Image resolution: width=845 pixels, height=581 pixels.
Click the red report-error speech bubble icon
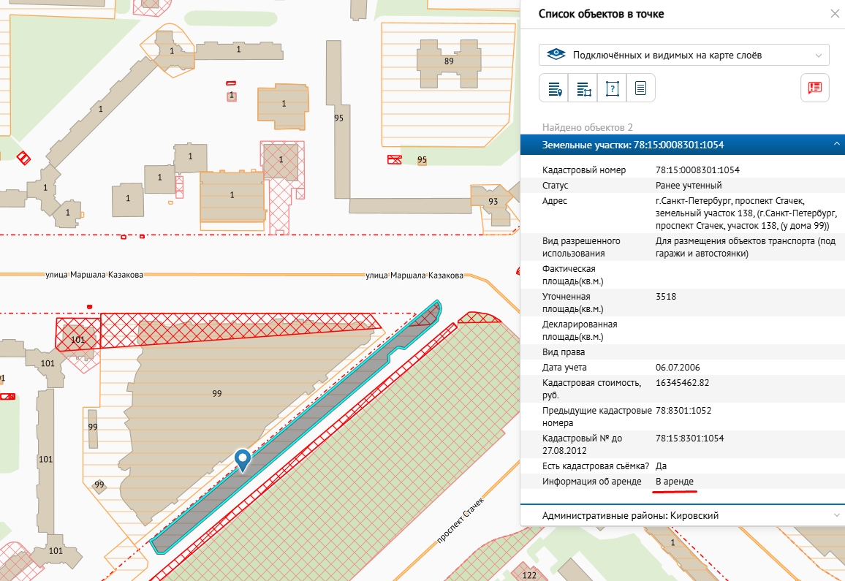(x=814, y=88)
